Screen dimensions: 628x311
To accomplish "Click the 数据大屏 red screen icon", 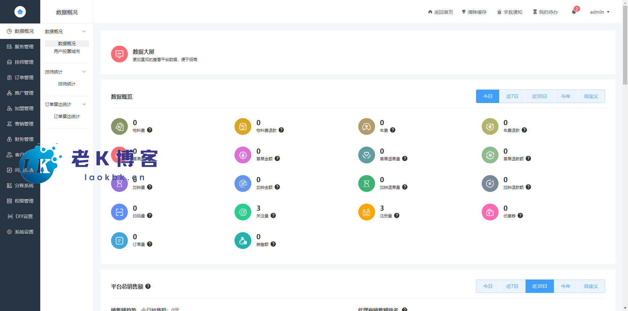I will (119, 54).
